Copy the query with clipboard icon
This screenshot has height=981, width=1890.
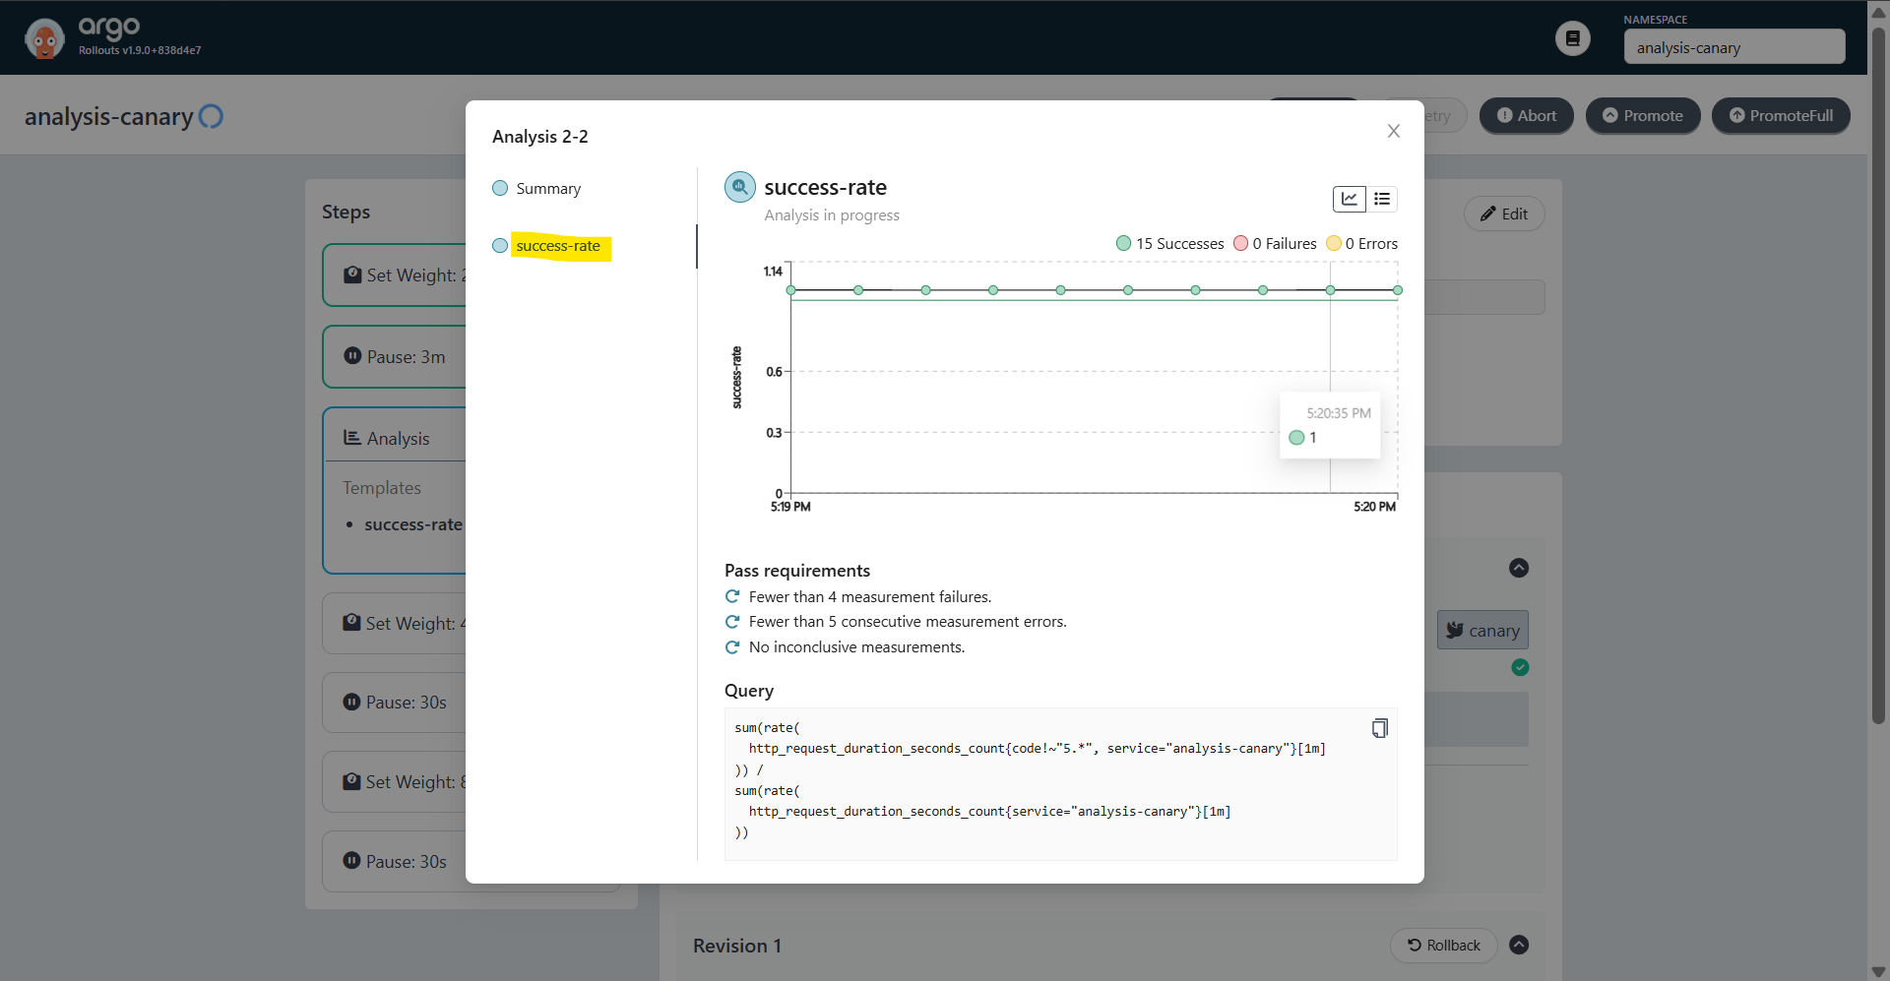click(1379, 728)
